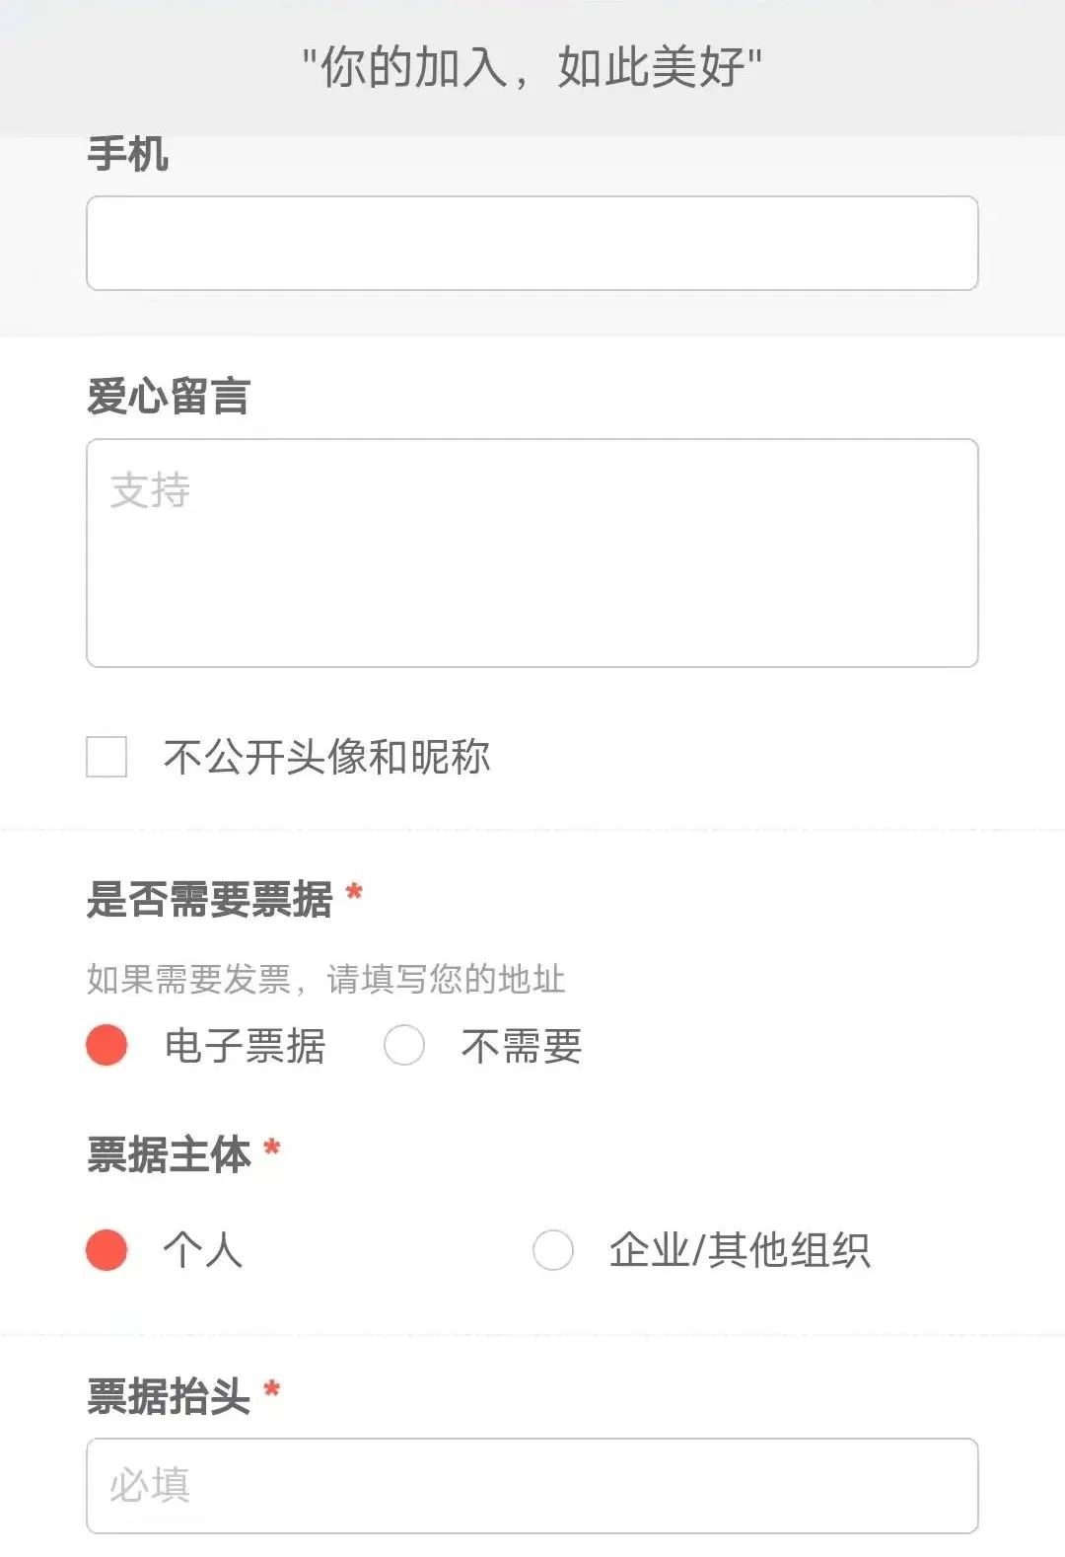Click the 爱心留言 field heading
Image resolution: width=1065 pixels, height=1557 pixels.
coord(169,397)
